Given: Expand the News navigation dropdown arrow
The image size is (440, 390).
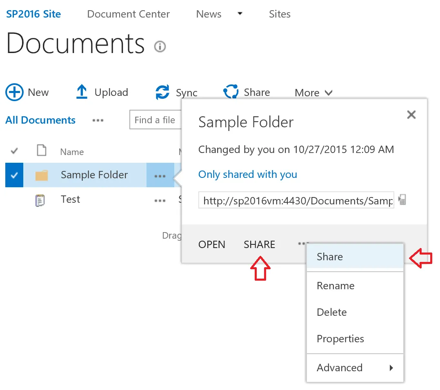Looking at the screenshot, I should (x=240, y=13).
